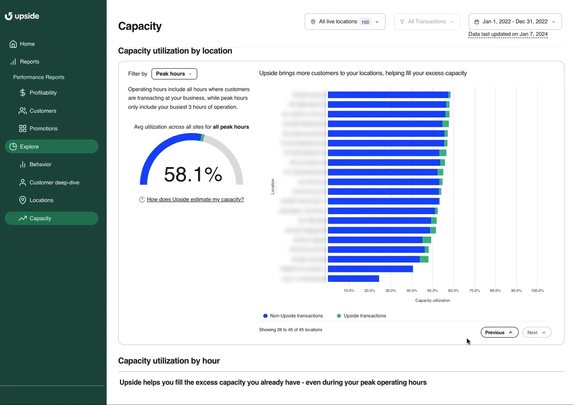The width and height of the screenshot is (574, 405).
Task: Click the 100 locations count badge
Action: click(x=366, y=22)
